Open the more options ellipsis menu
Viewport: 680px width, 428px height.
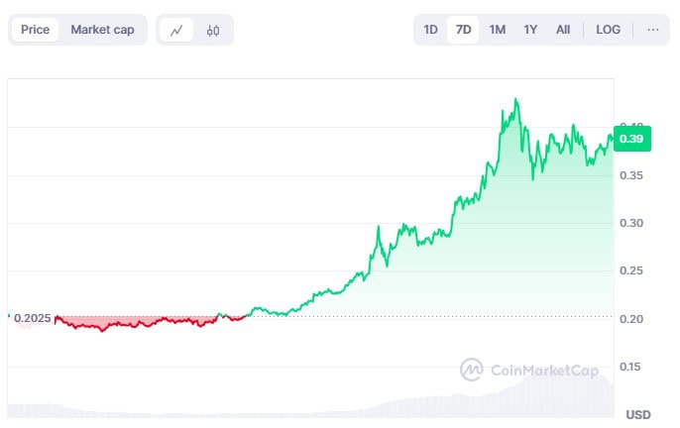652,30
